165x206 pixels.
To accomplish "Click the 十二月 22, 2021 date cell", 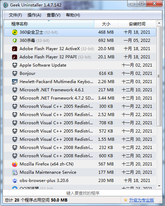I will point(137,148).
